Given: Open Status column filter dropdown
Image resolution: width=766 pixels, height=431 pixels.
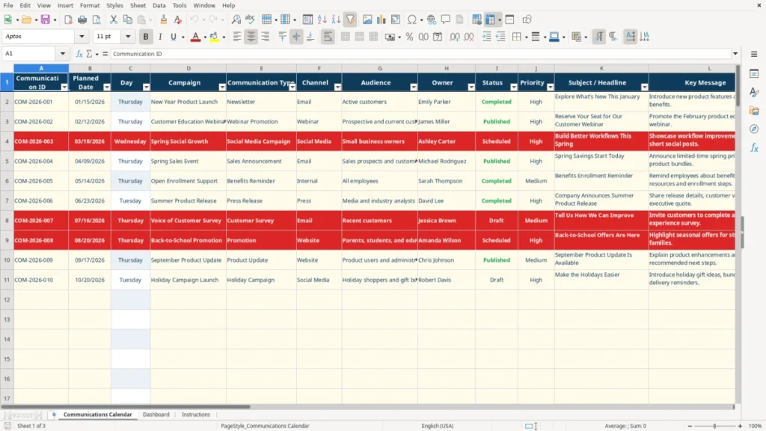Looking at the screenshot, I should point(513,87).
